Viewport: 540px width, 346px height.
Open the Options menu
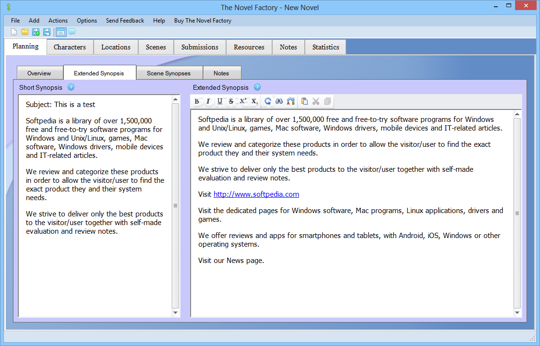coord(87,21)
